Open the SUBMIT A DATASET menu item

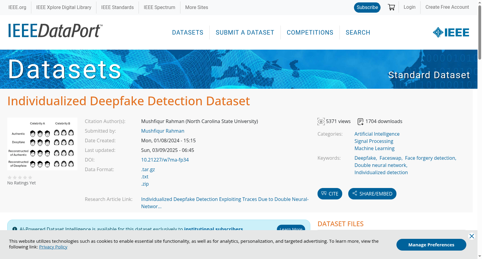click(x=245, y=32)
